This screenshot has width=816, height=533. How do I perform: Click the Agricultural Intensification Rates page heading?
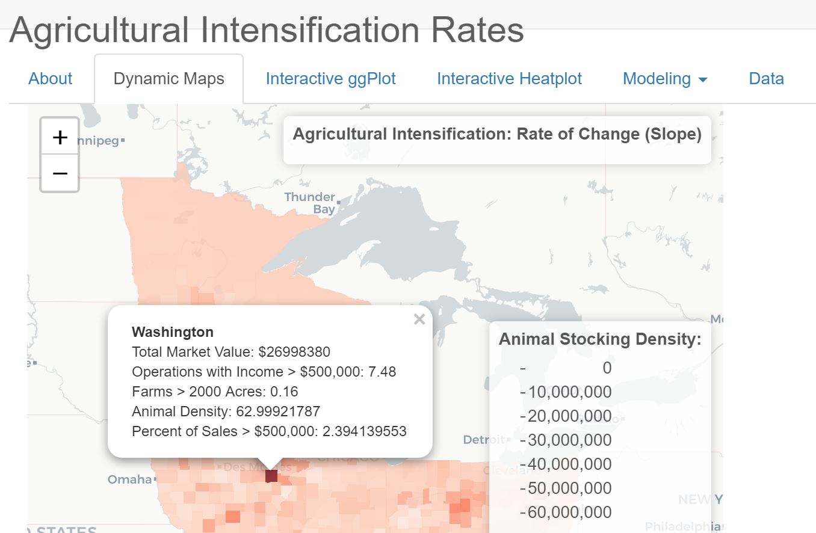coord(267,30)
